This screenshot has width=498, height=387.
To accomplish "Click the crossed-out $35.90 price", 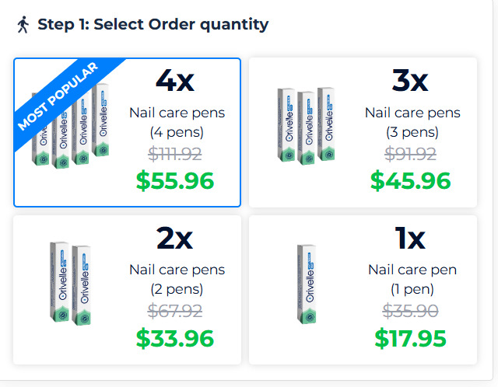I will (x=412, y=311).
